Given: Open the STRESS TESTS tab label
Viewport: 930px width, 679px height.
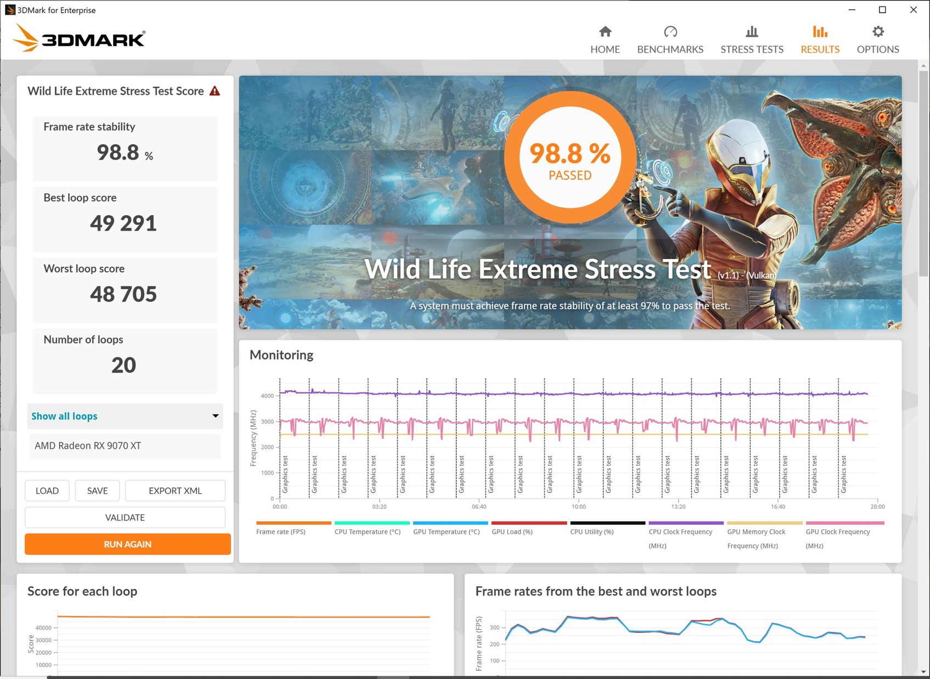Looking at the screenshot, I should tap(752, 49).
